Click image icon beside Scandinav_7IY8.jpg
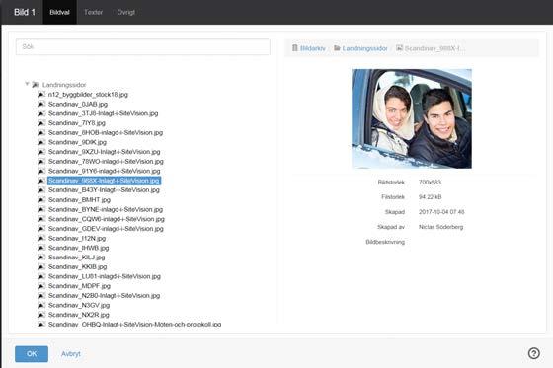 [x=41, y=123]
